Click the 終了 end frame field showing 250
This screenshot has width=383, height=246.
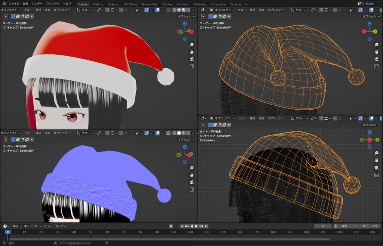(x=370, y=226)
